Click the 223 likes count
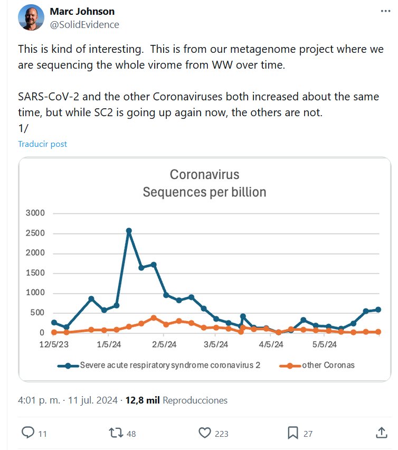The height and width of the screenshot is (450, 398). (222, 434)
